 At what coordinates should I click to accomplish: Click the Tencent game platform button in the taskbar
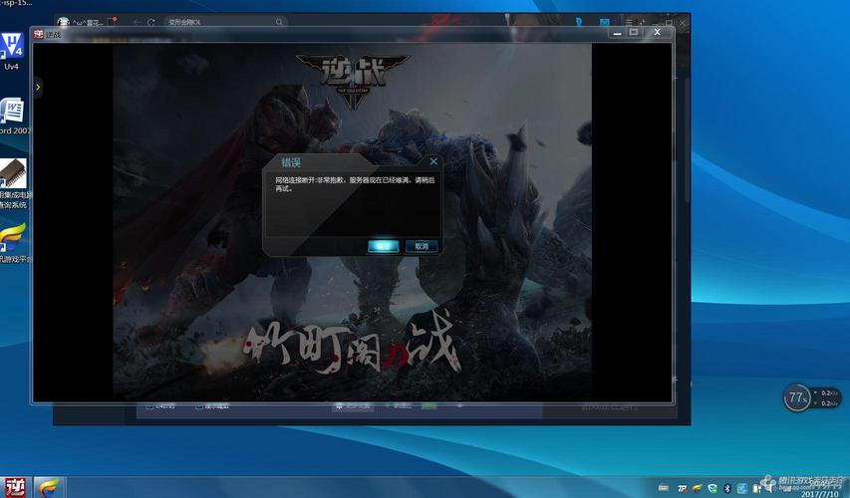(50, 487)
